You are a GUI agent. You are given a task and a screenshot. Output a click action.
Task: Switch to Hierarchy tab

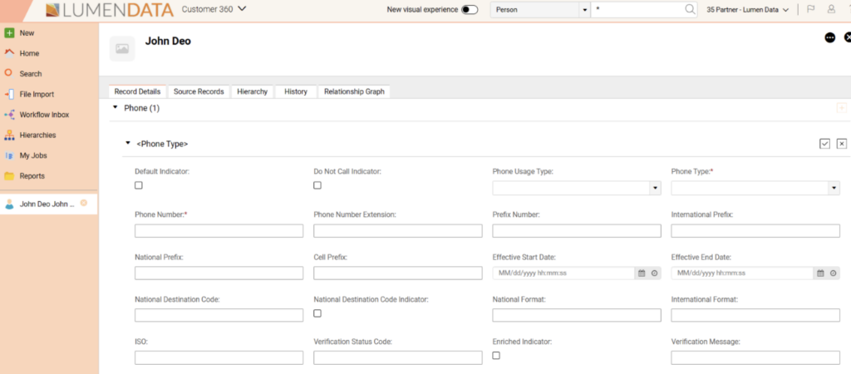tap(253, 91)
